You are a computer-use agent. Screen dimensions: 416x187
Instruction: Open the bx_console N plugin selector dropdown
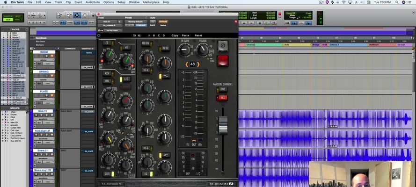click(110, 25)
